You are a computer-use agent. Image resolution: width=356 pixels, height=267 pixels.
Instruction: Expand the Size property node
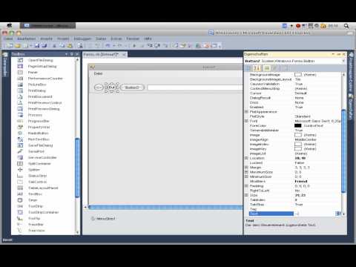pos(246,195)
